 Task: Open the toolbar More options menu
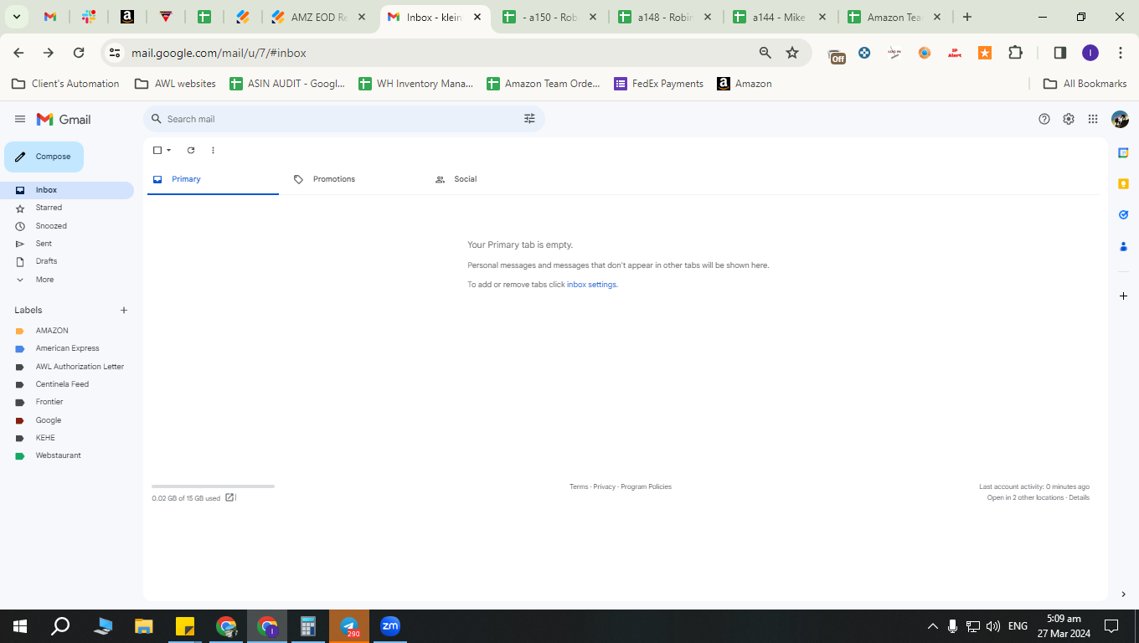213,151
